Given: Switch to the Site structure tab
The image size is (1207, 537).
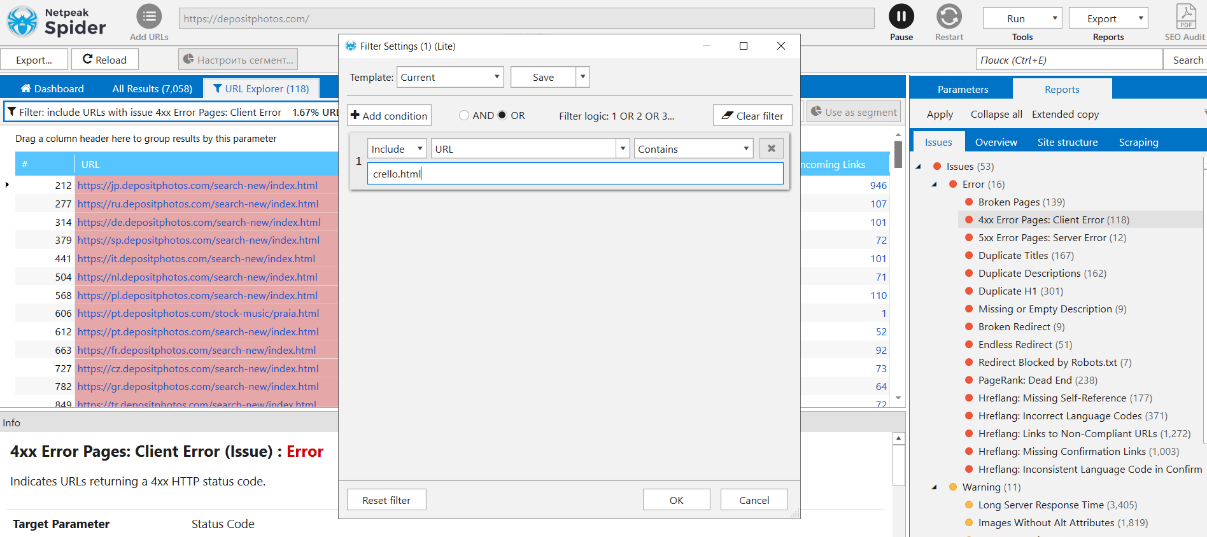Looking at the screenshot, I should [1067, 142].
